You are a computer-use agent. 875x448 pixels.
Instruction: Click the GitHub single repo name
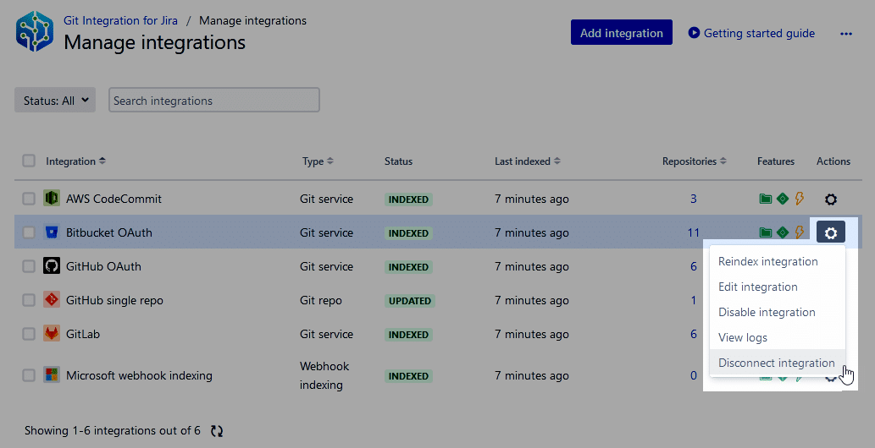point(114,300)
